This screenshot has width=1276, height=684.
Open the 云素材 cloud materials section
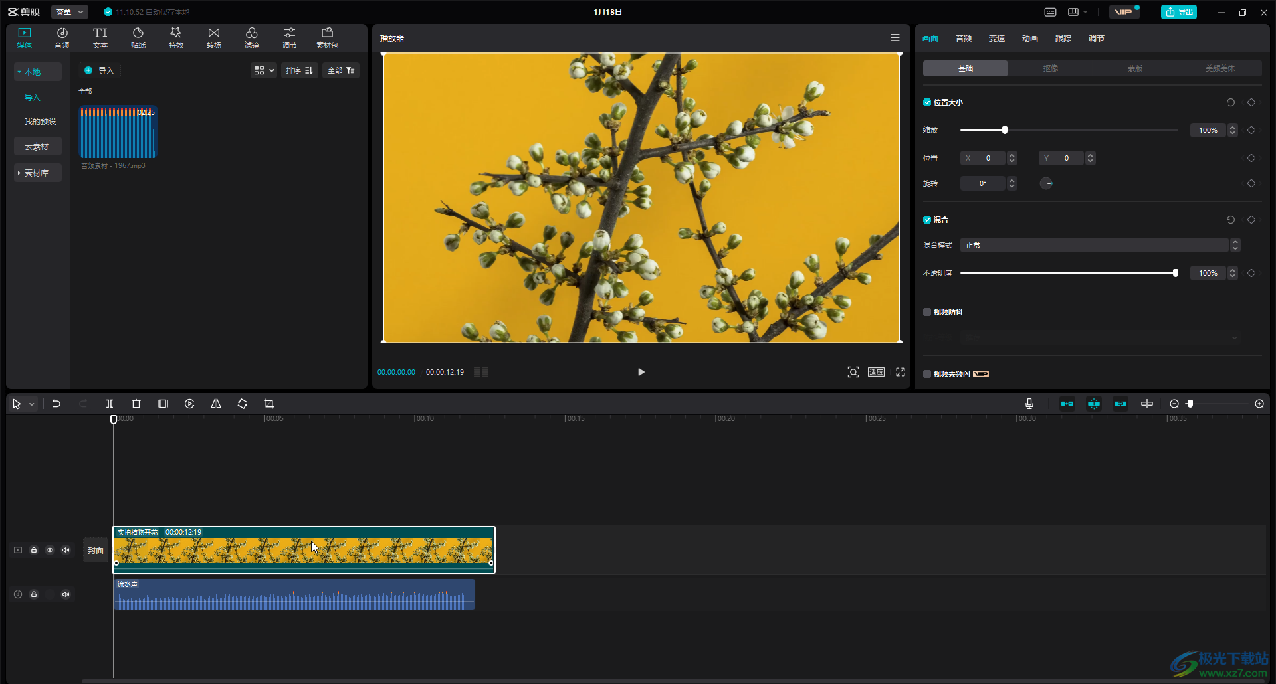(37, 146)
